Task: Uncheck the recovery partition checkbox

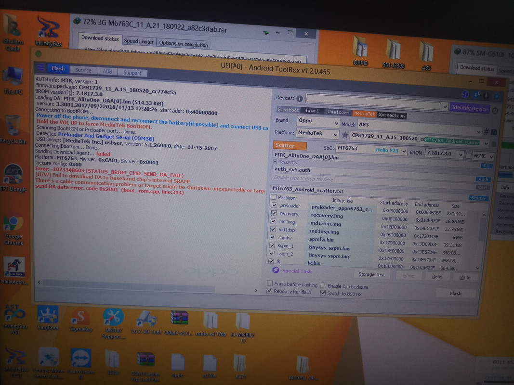Action: click(x=273, y=214)
